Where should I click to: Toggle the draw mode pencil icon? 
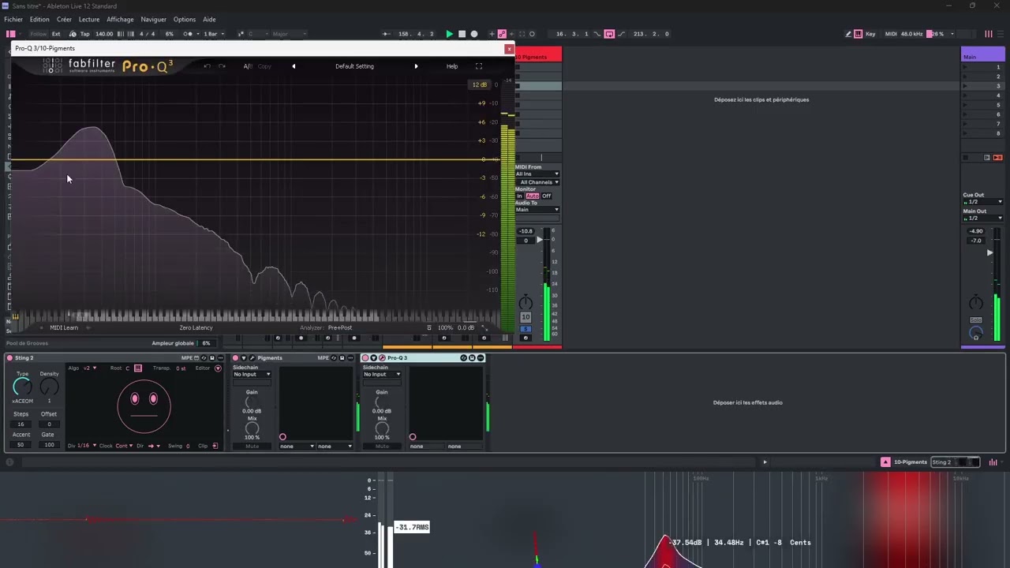pyautogui.click(x=848, y=34)
